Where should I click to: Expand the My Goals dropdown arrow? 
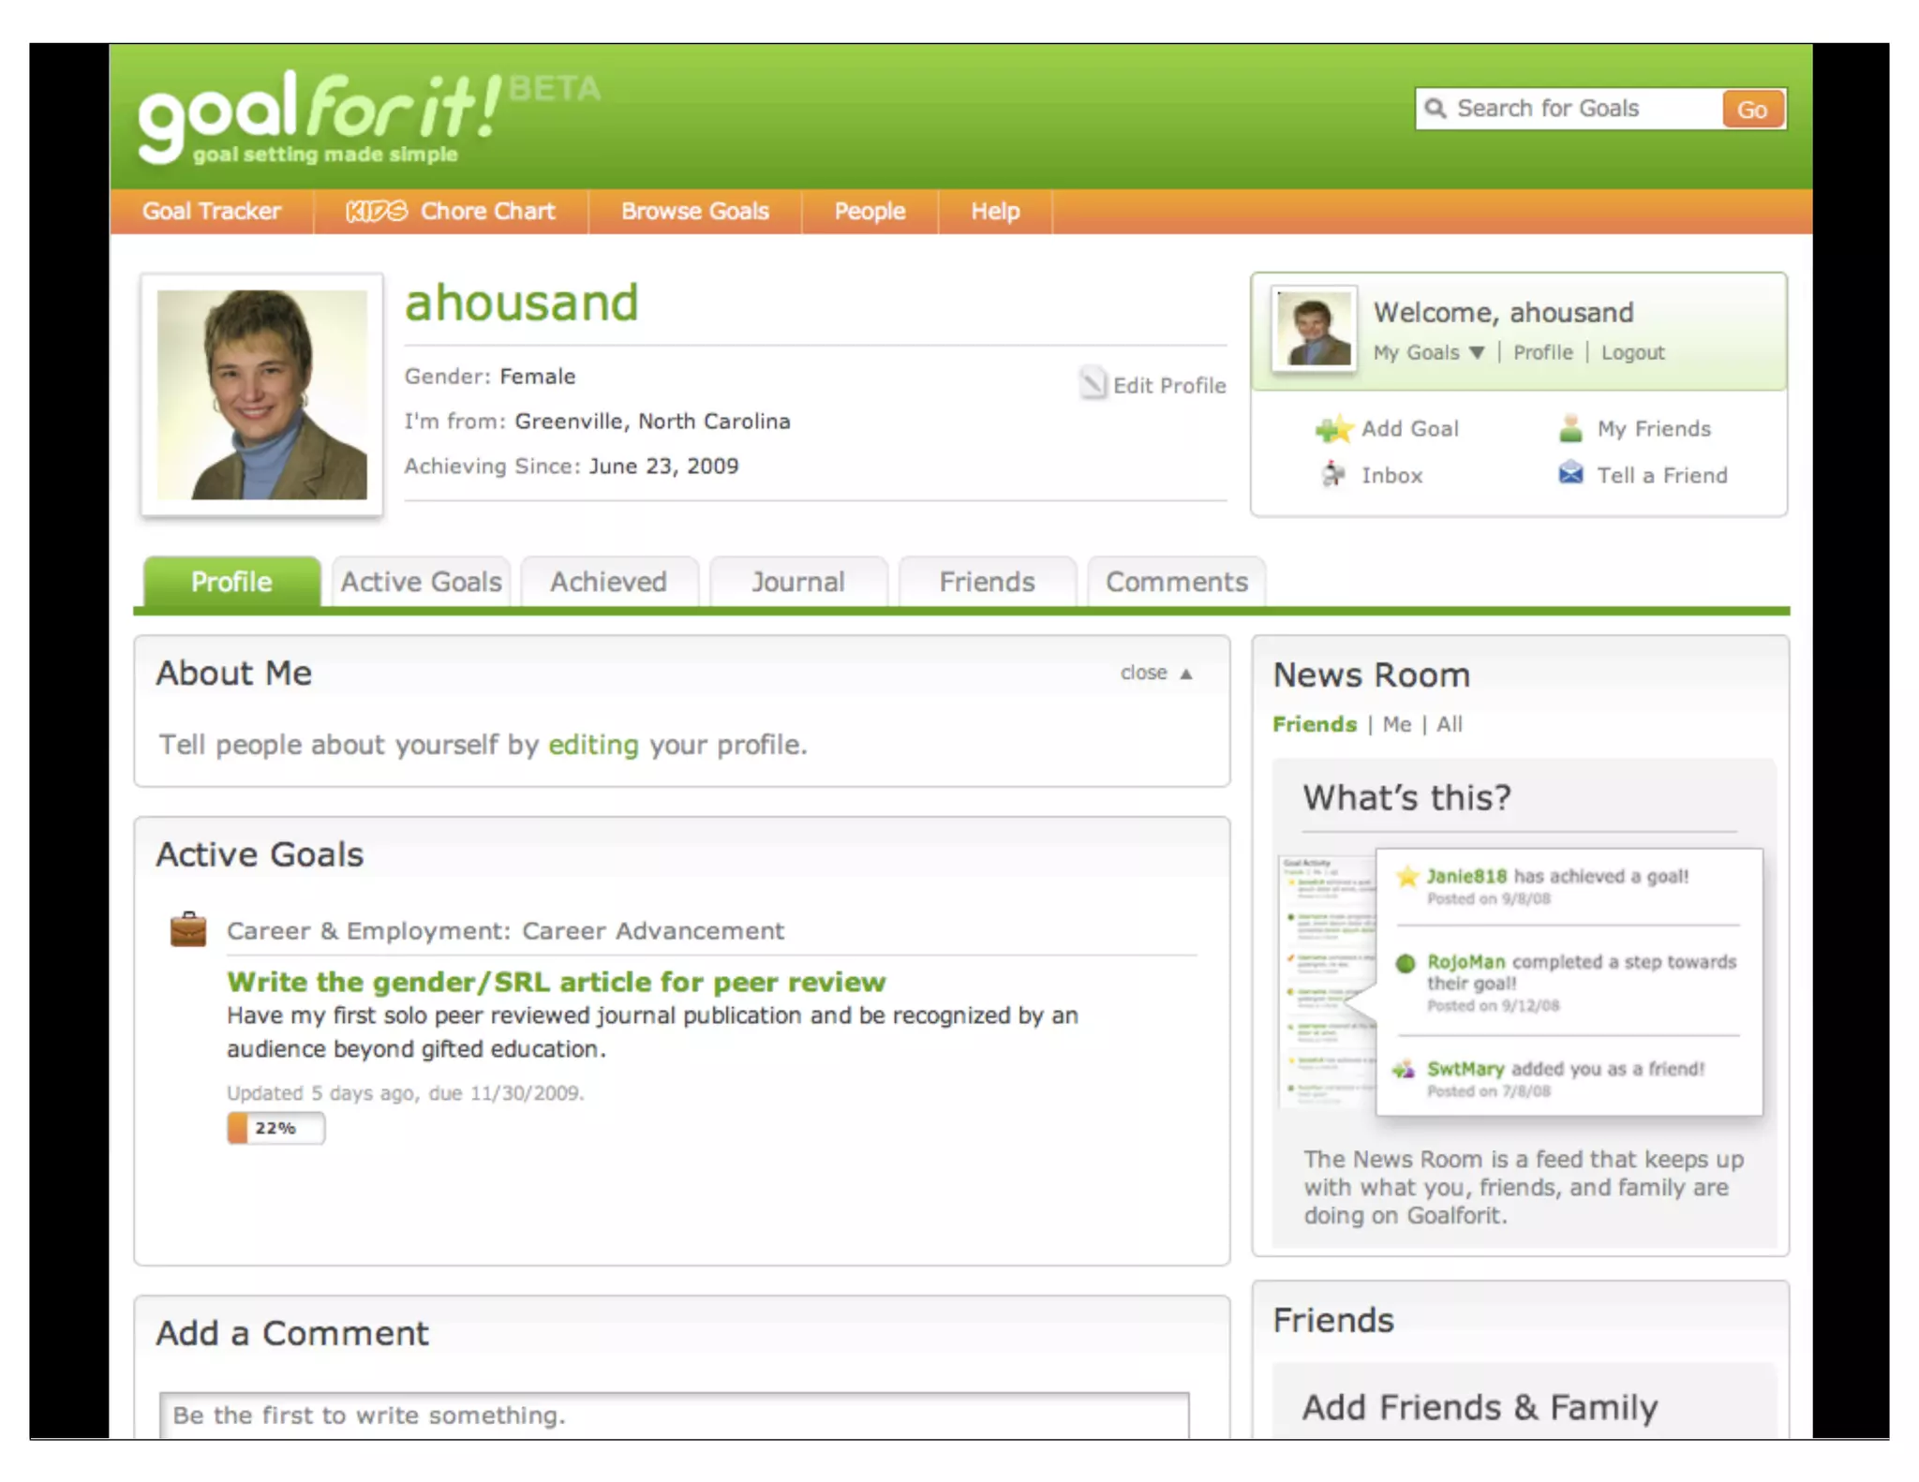[1477, 353]
